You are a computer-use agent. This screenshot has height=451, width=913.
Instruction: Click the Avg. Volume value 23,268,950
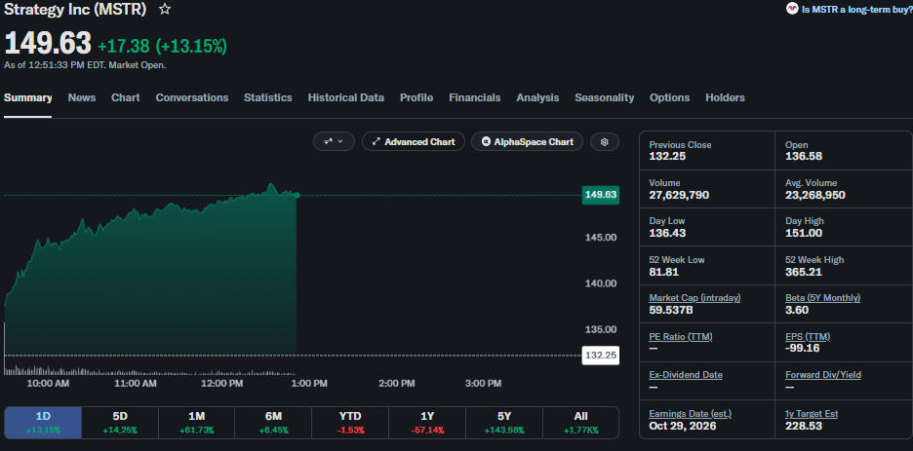click(815, 195)
